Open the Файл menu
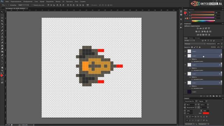The height and width of the screenshot is (126, 224). (7, 1)
